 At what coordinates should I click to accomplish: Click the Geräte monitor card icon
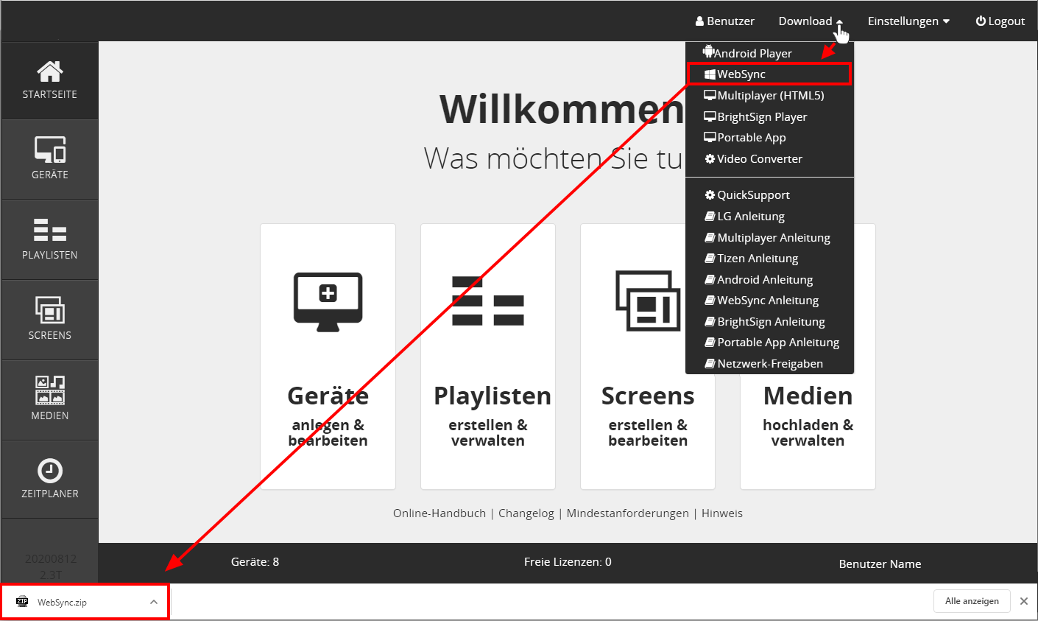[x=328, y=298]
